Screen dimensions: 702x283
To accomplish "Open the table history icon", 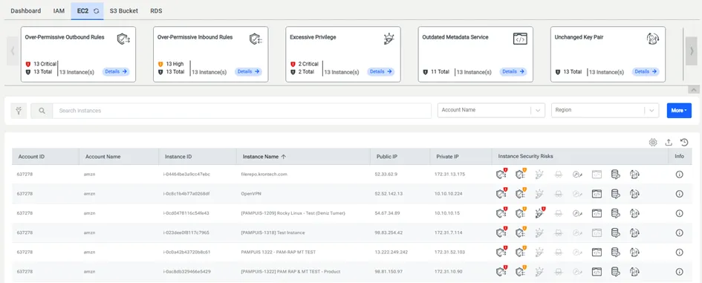I will pyautogui.click(x=684, y=143).
